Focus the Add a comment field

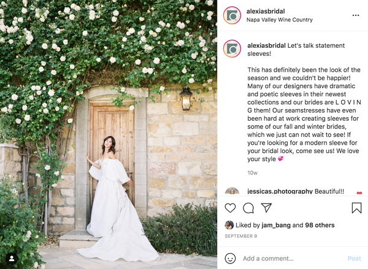[x=293, y=259]
